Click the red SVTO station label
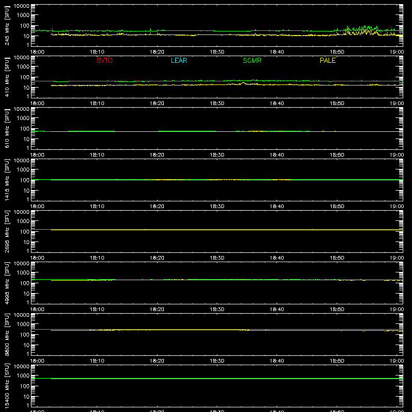 (x=105, y=60)
